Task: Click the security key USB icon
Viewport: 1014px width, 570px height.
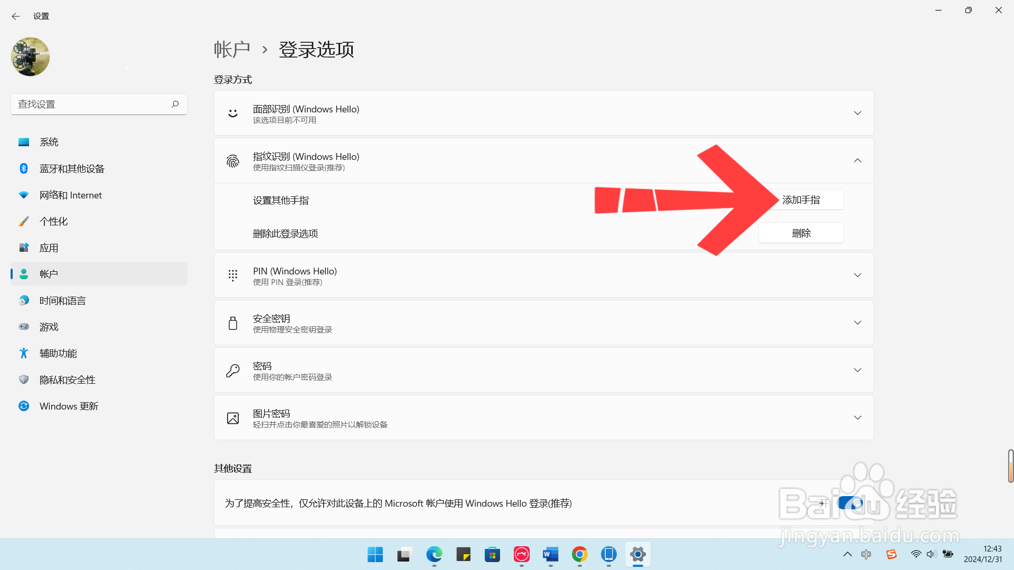Action: coord(233,323)
